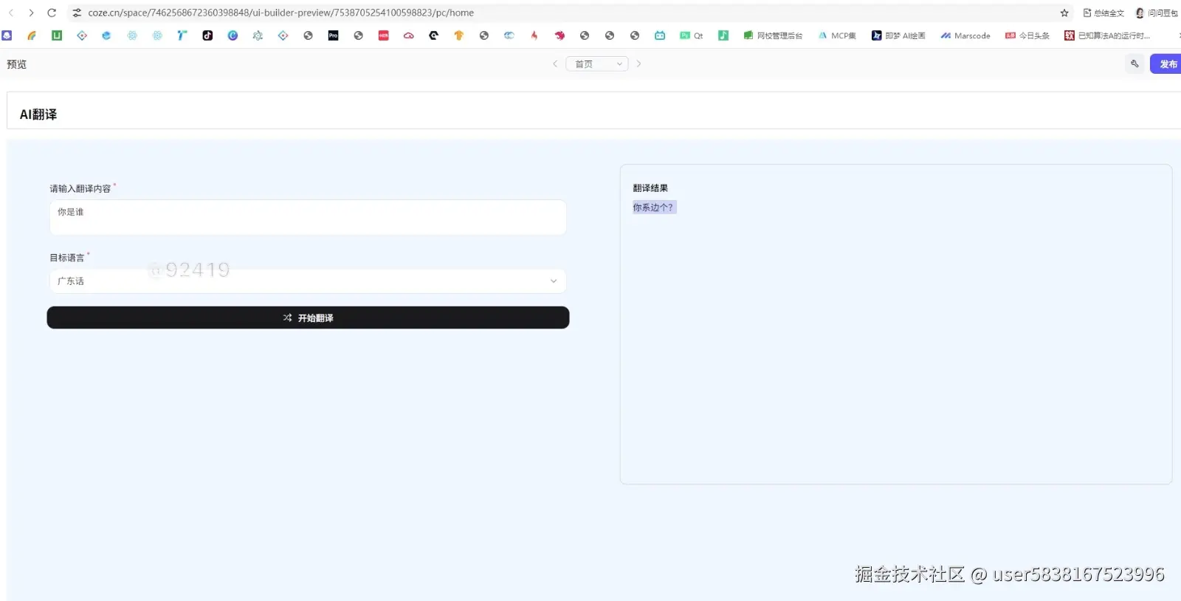Open the teal T bookmark

coord(182,35)
